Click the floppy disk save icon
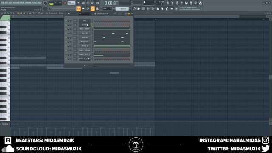The height and width of the screenshot is (153, 272). tap(186, 3)
